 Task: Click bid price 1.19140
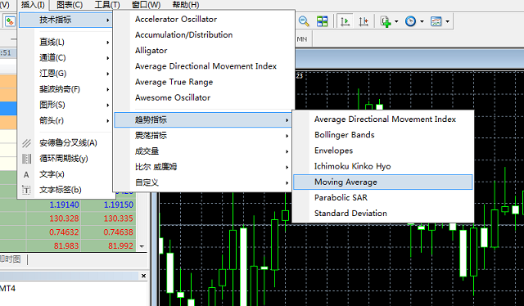point(64,205)
